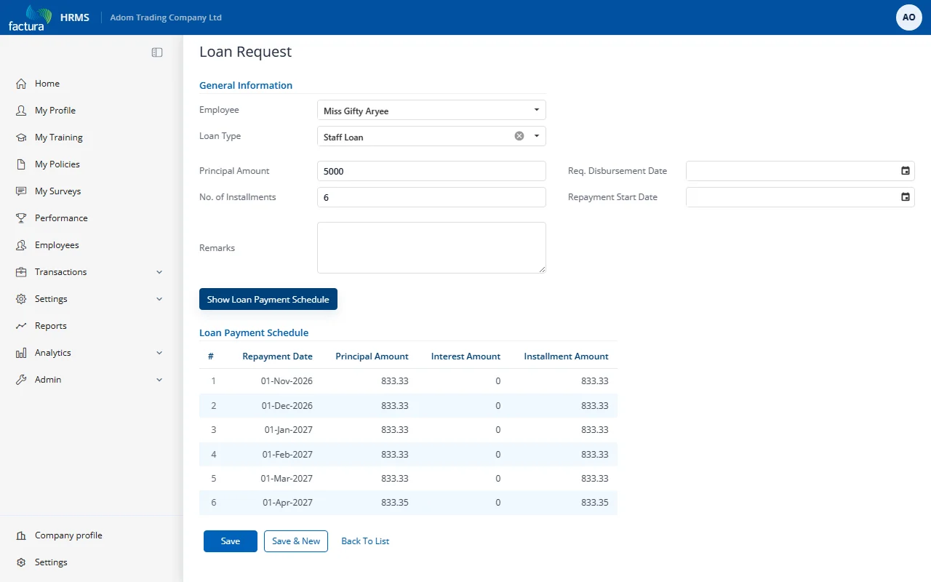Click Show Loan Payment Schedule button
This screenshot has height=582, width=931.
(268, 299)
